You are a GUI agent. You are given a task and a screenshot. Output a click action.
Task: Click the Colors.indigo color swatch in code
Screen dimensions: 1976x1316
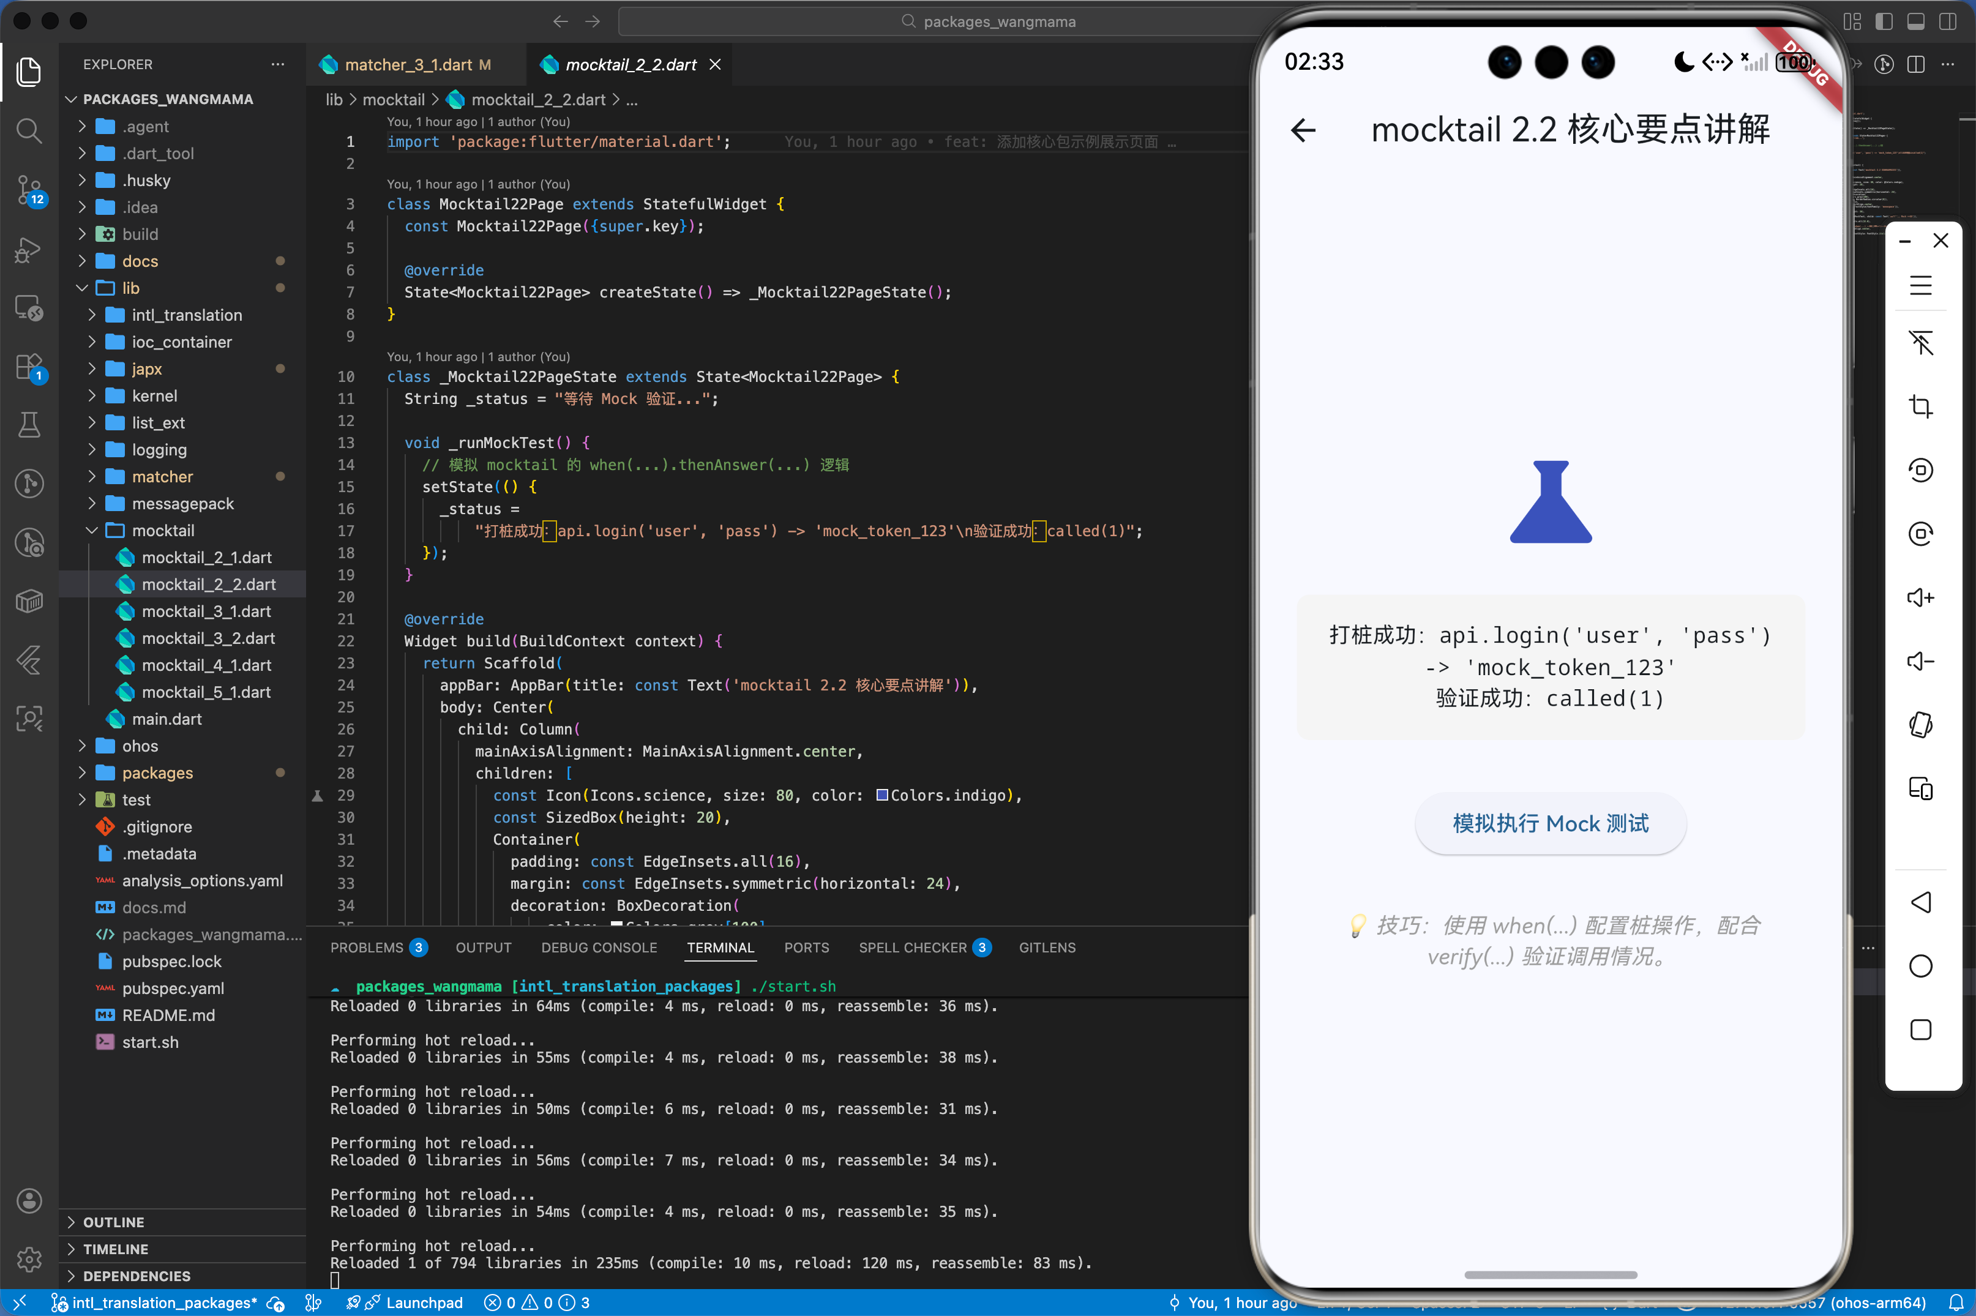click(882, 795)
